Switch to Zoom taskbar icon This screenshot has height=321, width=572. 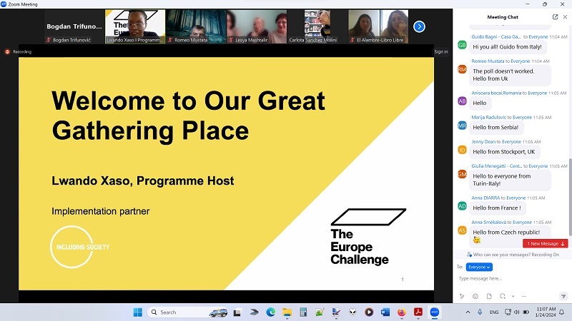click(435, 312)
